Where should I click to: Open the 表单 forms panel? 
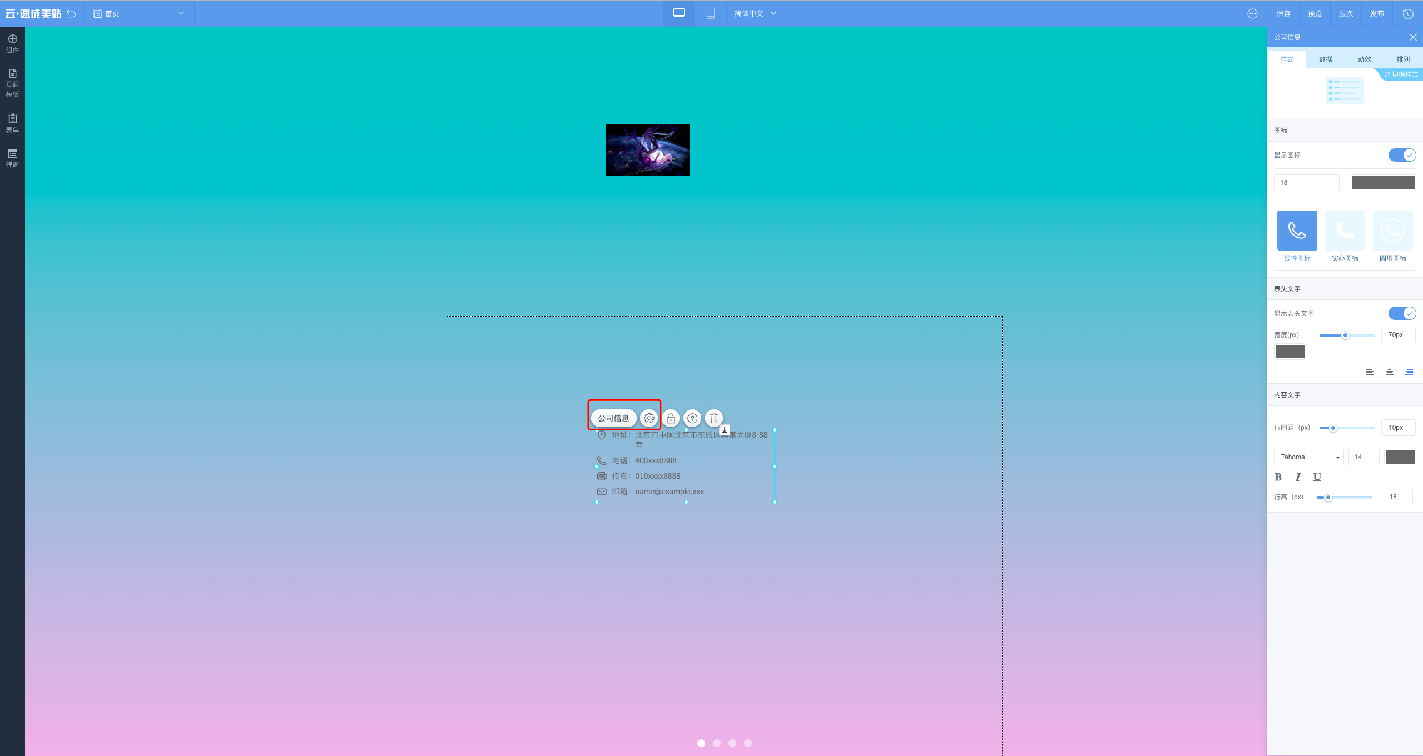coord(12,123)
